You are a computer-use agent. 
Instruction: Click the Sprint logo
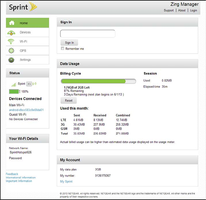(x=23, y=7)
